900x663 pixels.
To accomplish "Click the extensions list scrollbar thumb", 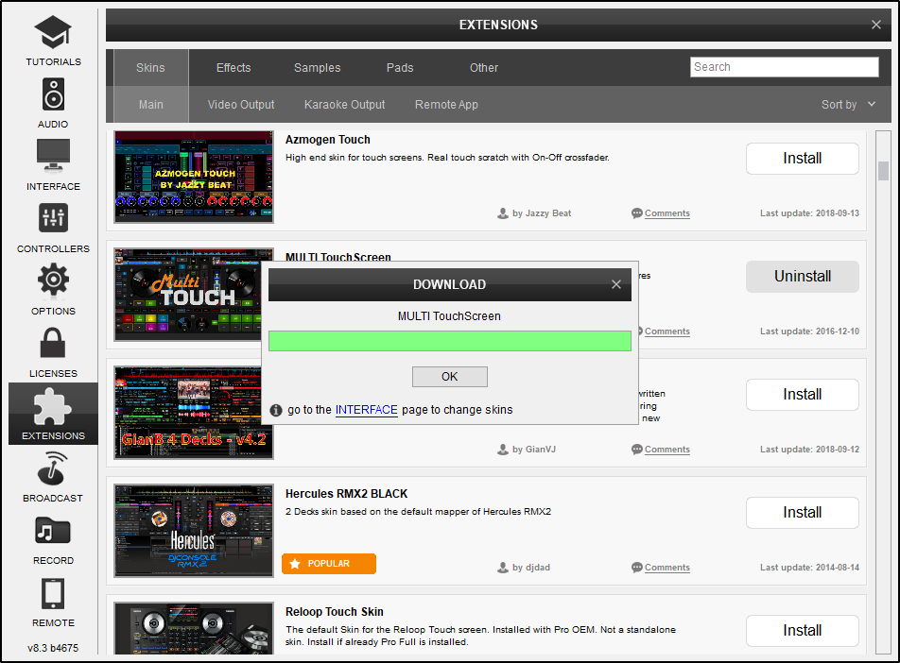I will click(883, 171).
